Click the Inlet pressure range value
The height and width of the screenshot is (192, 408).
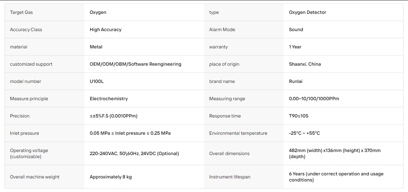130,133
